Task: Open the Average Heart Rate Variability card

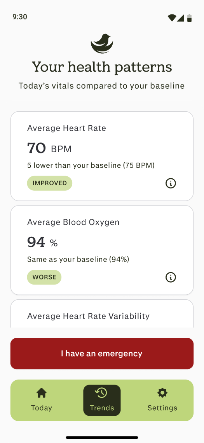Action: (x=102, y=314)
